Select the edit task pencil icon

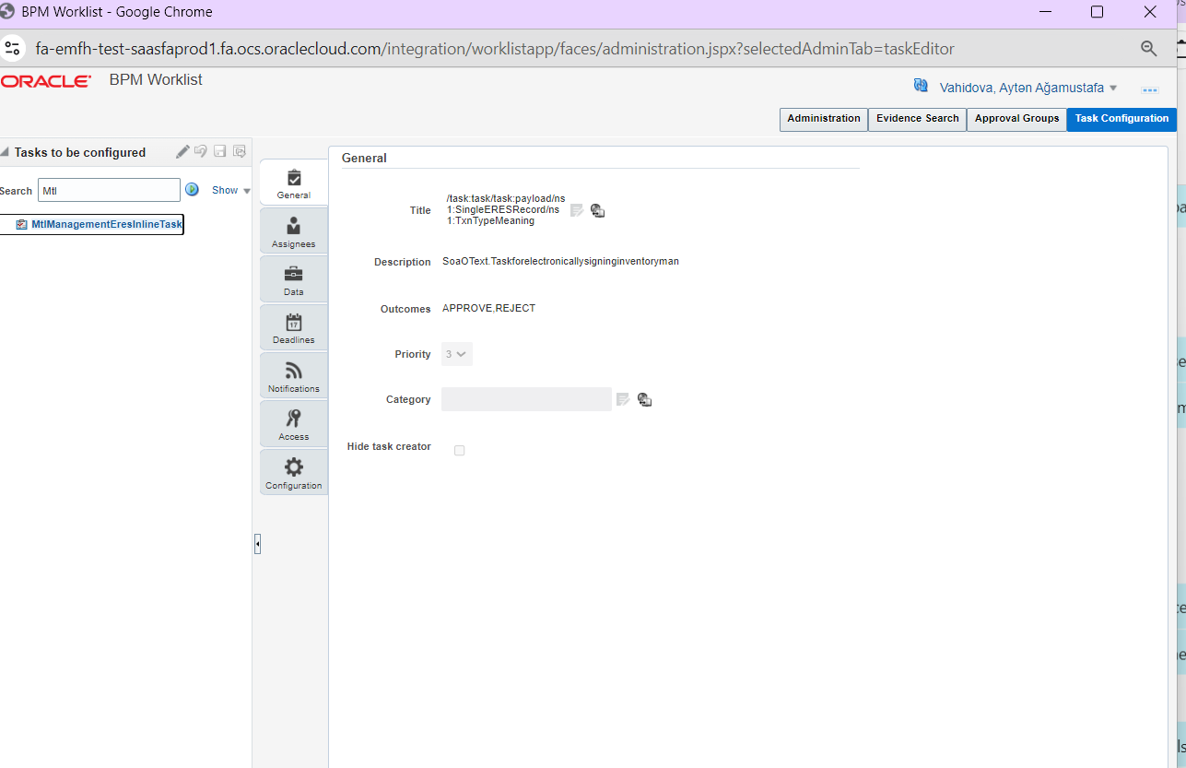(182, 151)
